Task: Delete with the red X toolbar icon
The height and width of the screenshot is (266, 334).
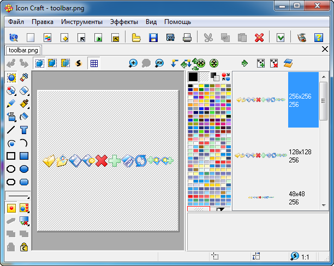Action: pos(259,38)
